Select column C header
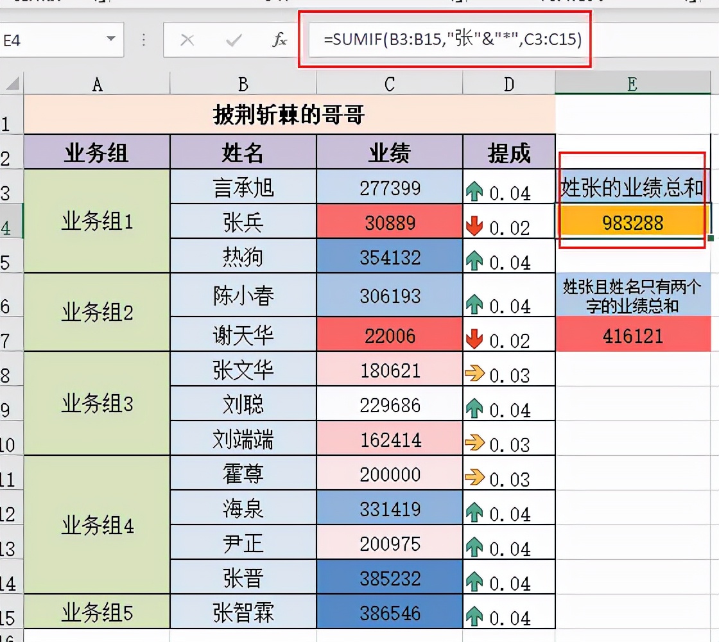This screenshot has height=642, width=719. (389, 84)
